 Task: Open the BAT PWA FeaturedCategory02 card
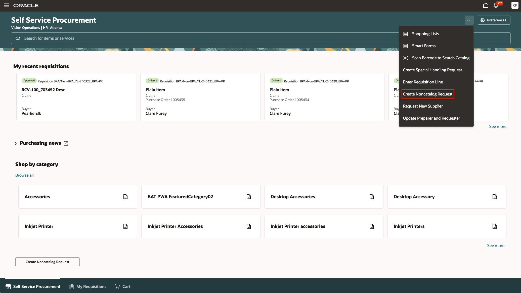[x=201, y=197]
